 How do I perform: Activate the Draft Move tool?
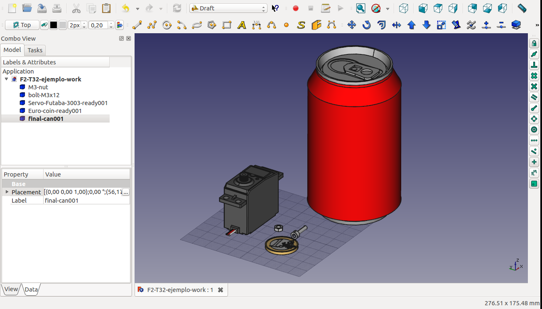(x=352, y=25)
